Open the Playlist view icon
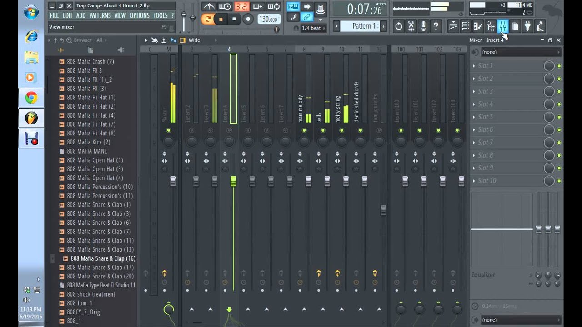This screenshot has width=582, height=327. (453, 26)
